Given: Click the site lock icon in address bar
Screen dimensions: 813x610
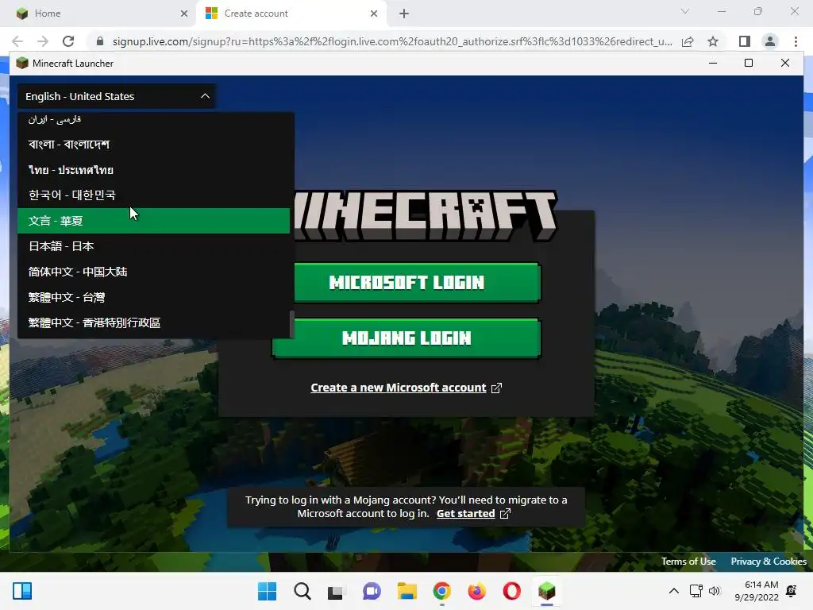Looking at the screenshot, I should (x=100, y=41).
